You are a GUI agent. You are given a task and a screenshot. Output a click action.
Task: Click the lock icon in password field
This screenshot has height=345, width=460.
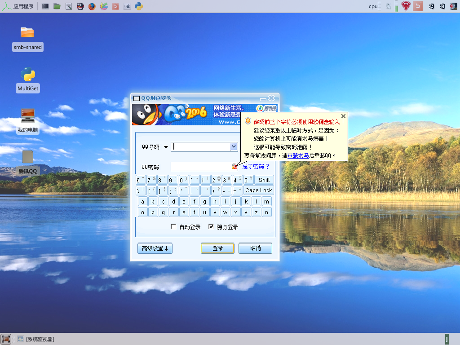click(234, 166)
